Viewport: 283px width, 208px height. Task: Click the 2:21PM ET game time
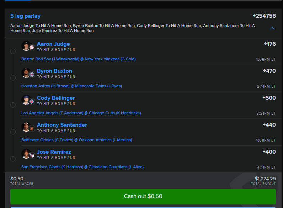[266, 113]
